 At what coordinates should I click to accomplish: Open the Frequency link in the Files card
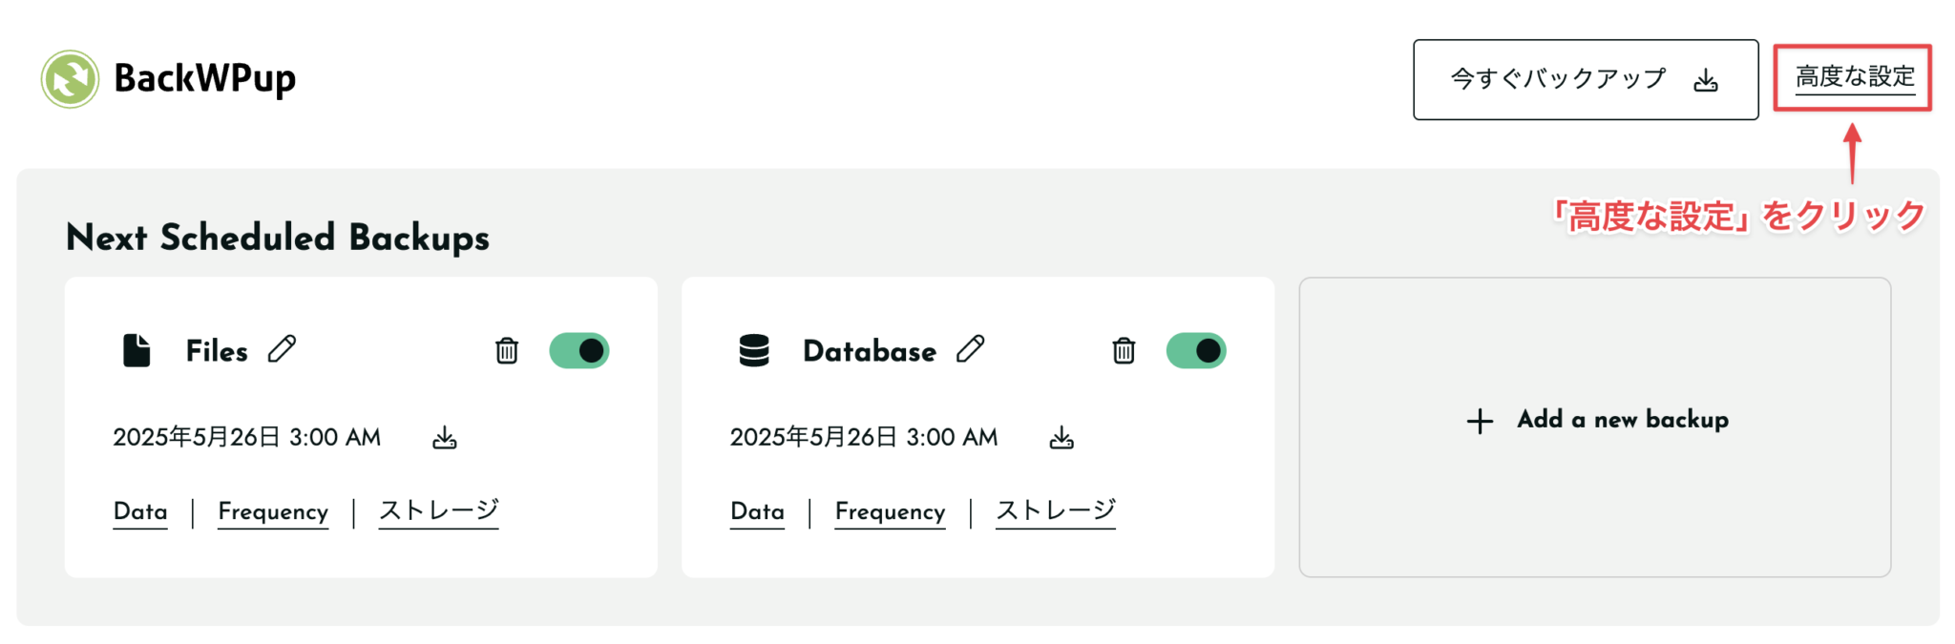coord(273,511)
